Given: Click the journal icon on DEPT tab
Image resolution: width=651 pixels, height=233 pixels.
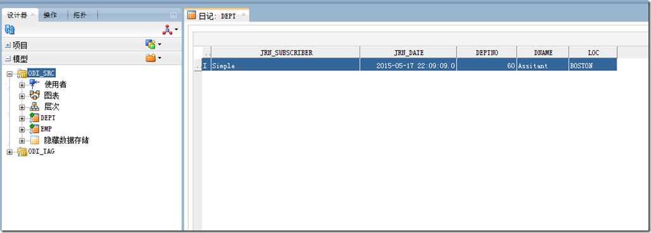Looking at the screenshot, I should [191, 16].
